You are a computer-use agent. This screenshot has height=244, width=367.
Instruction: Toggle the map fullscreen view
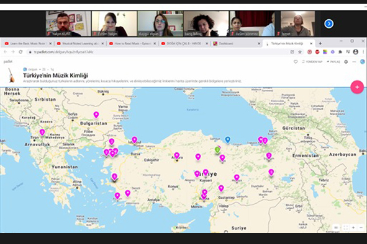(345, 228)
